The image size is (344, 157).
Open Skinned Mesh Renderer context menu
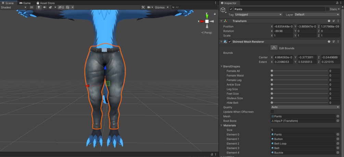[338, 42]
